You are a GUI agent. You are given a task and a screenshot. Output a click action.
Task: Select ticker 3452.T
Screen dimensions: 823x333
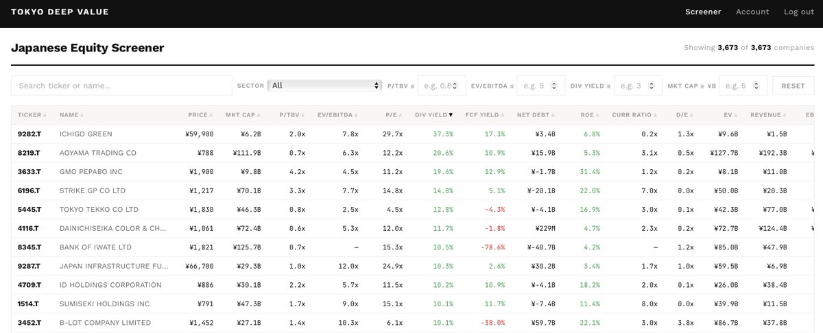point(29,322)
